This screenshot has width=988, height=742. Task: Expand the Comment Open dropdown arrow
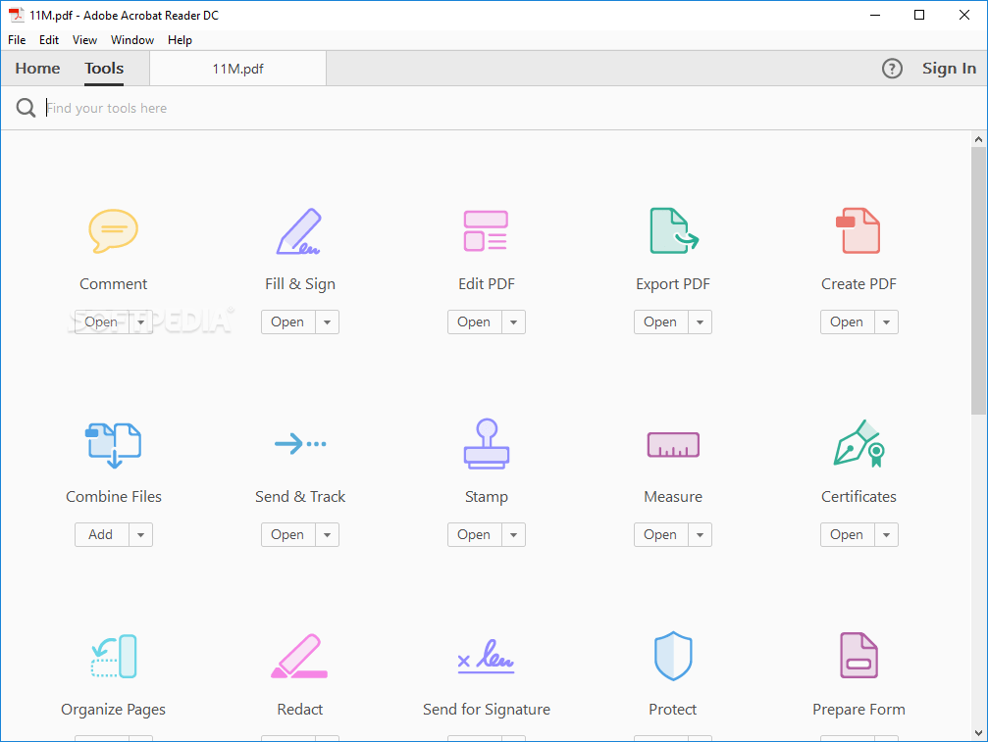tap(140, 322)
